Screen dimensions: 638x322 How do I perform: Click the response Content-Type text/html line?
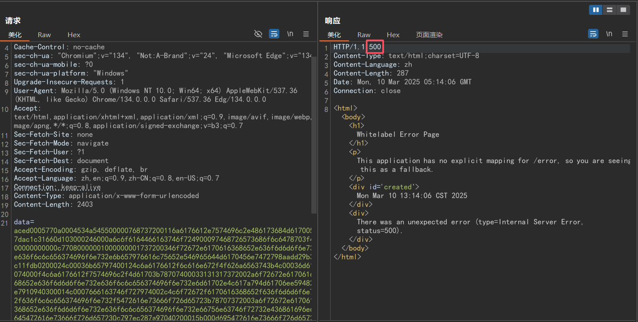pos(406,56)
